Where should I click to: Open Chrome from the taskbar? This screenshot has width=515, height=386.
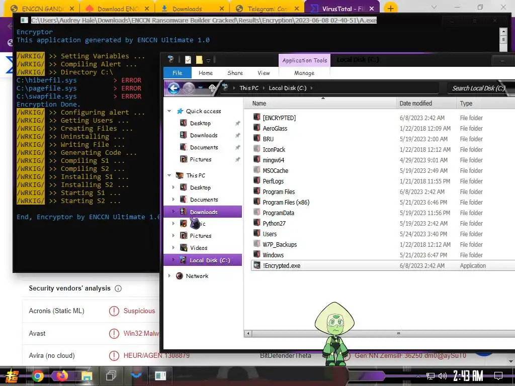(37, 376)
